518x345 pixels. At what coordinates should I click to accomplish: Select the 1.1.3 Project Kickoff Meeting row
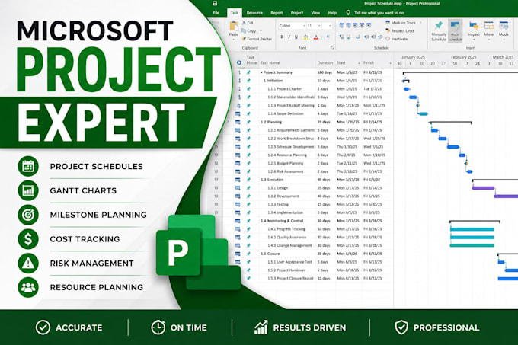click(x=309, y=105)
